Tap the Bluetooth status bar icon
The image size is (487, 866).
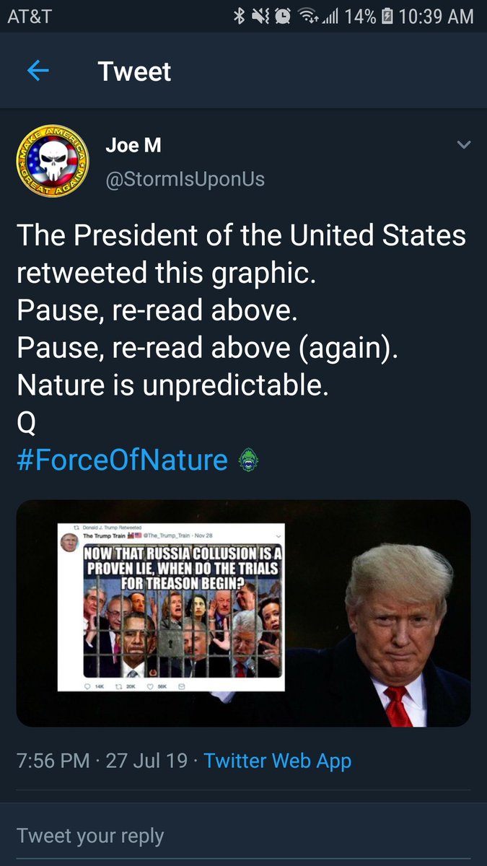click(240, 17)
